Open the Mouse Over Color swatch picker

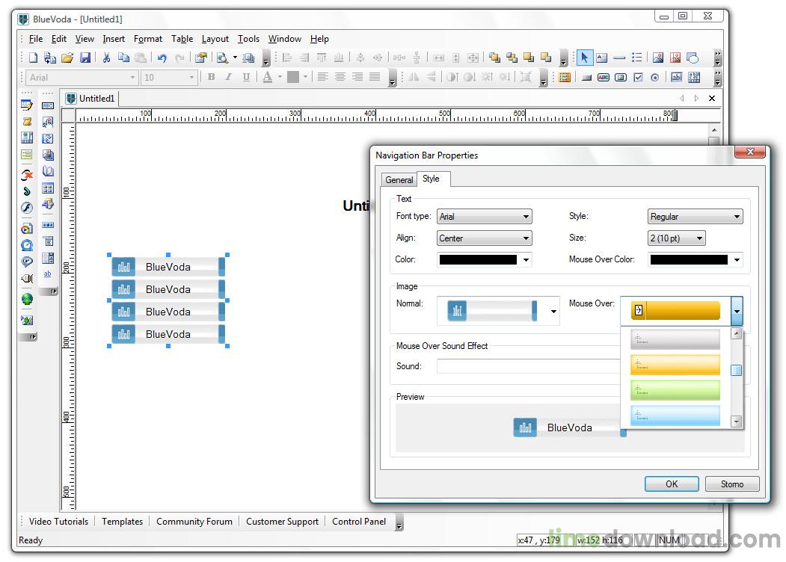[737, 259]
